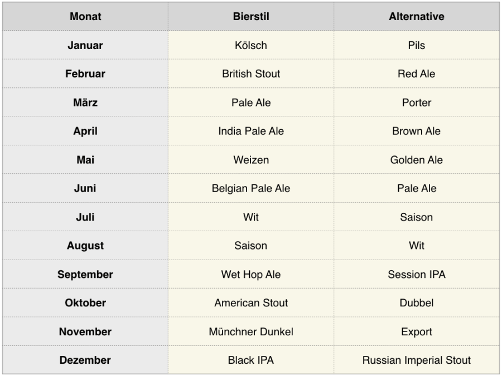The image size is (502, 376).
Task: Select the Dubbel cell
Action: click(x=417, y=303)
